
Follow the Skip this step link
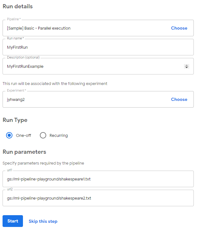tap(43, 221)
